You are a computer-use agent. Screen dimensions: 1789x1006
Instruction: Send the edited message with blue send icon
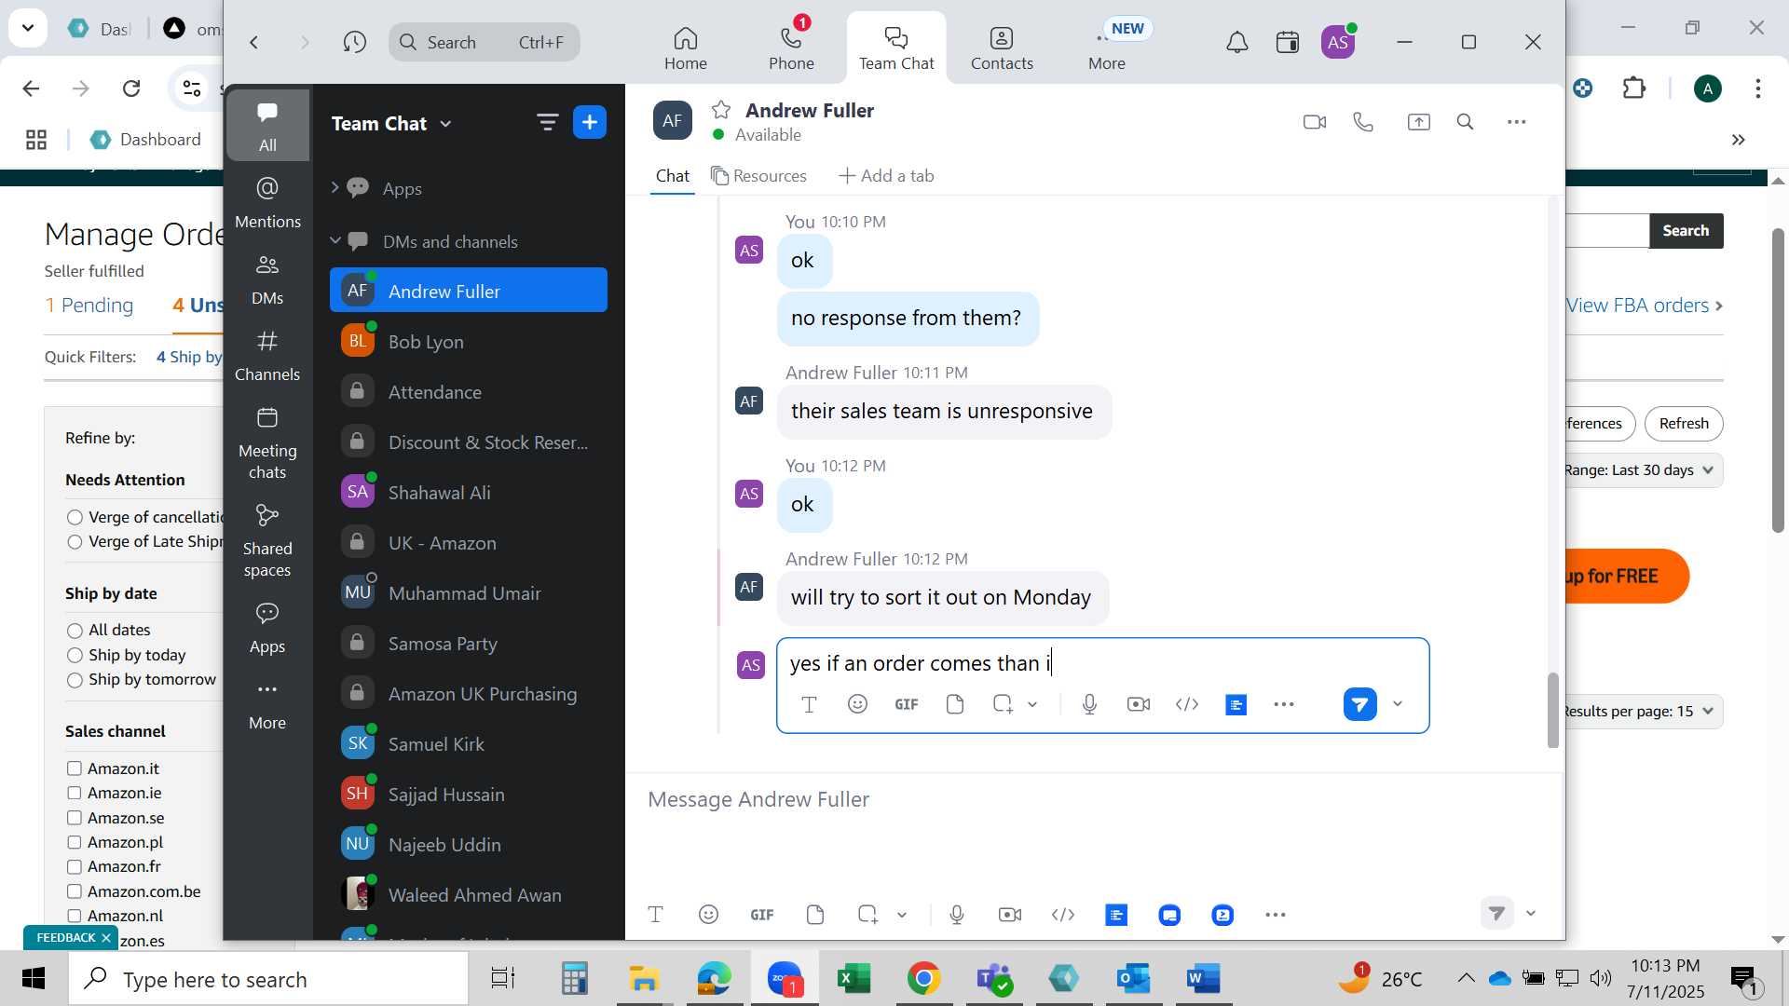point(1359,704)
